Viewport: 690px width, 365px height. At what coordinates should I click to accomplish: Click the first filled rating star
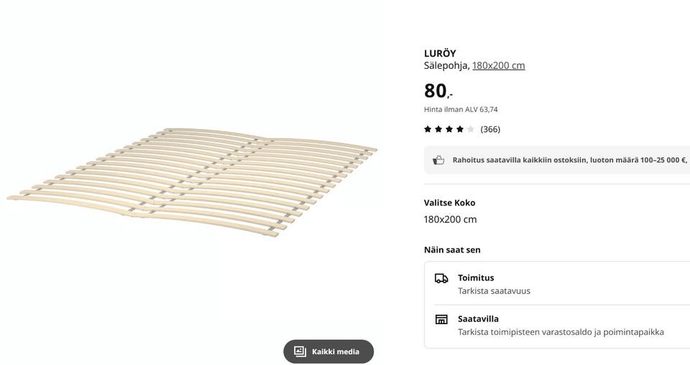428,129
